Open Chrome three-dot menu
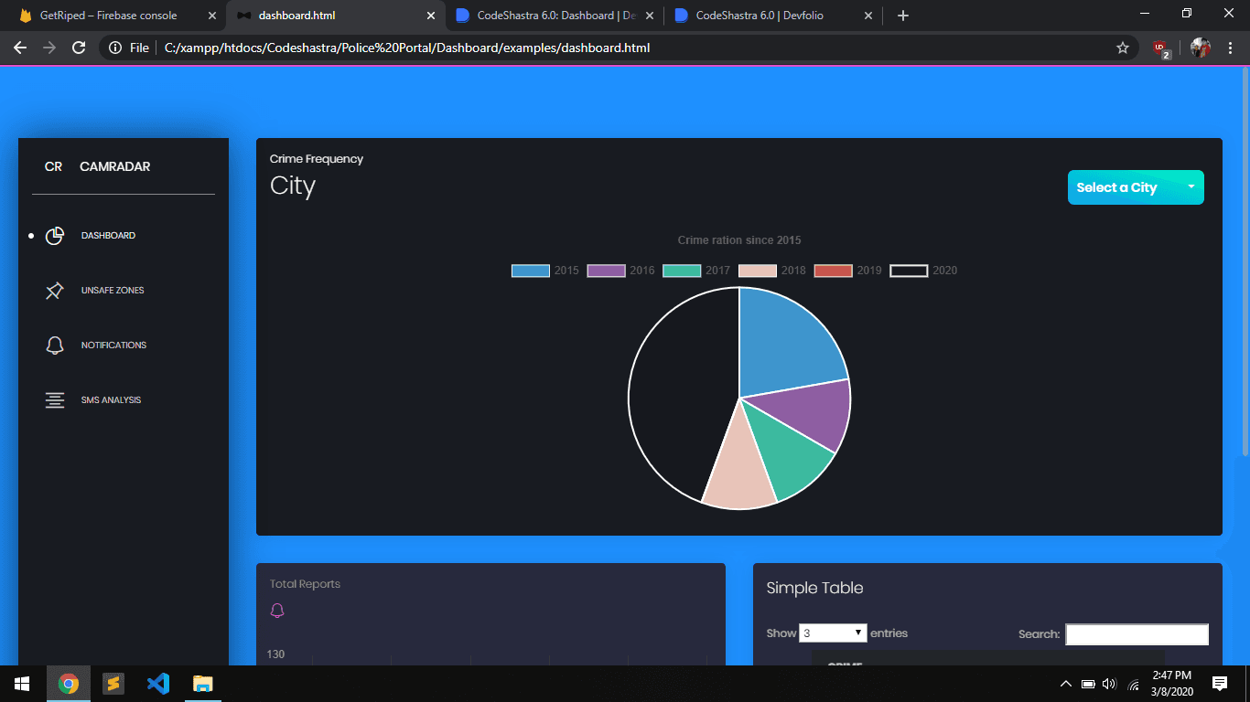Image resolution: width=1250 pixels, height=702 pixels. click(1231, 48)
